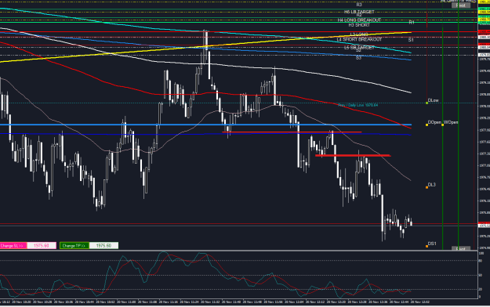Click the orange dot beside DL3
This screenshot has width=490, height=307.
tap(426, 187)
